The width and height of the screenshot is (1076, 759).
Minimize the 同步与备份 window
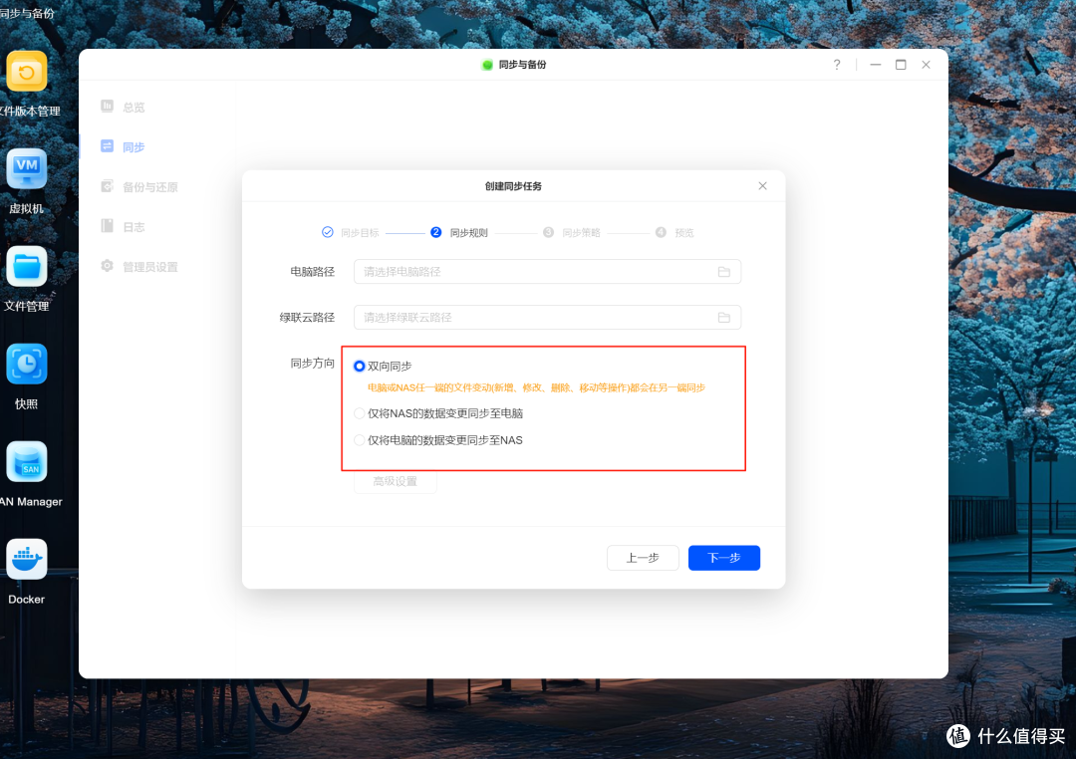(876, 65)
